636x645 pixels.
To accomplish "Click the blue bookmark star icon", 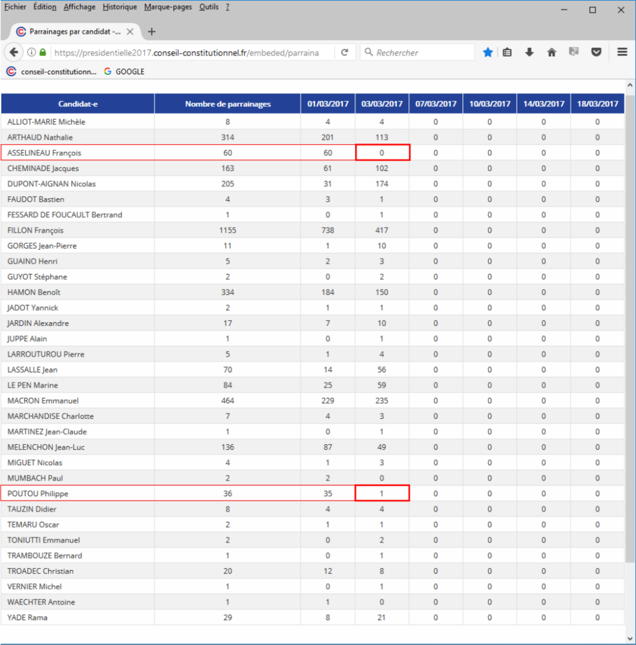I will pyautogui.click(x=488, y=52).
